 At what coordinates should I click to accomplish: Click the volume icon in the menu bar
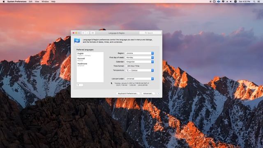(231, 2)
